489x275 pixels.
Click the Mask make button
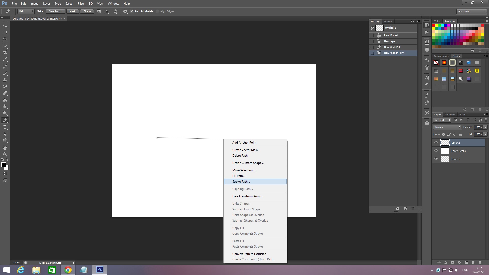pos(72,11)
